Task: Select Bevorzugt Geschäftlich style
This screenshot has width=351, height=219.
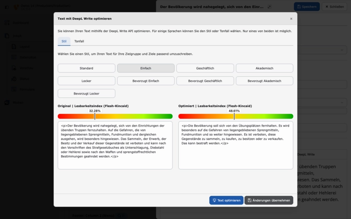Action: 205,81
